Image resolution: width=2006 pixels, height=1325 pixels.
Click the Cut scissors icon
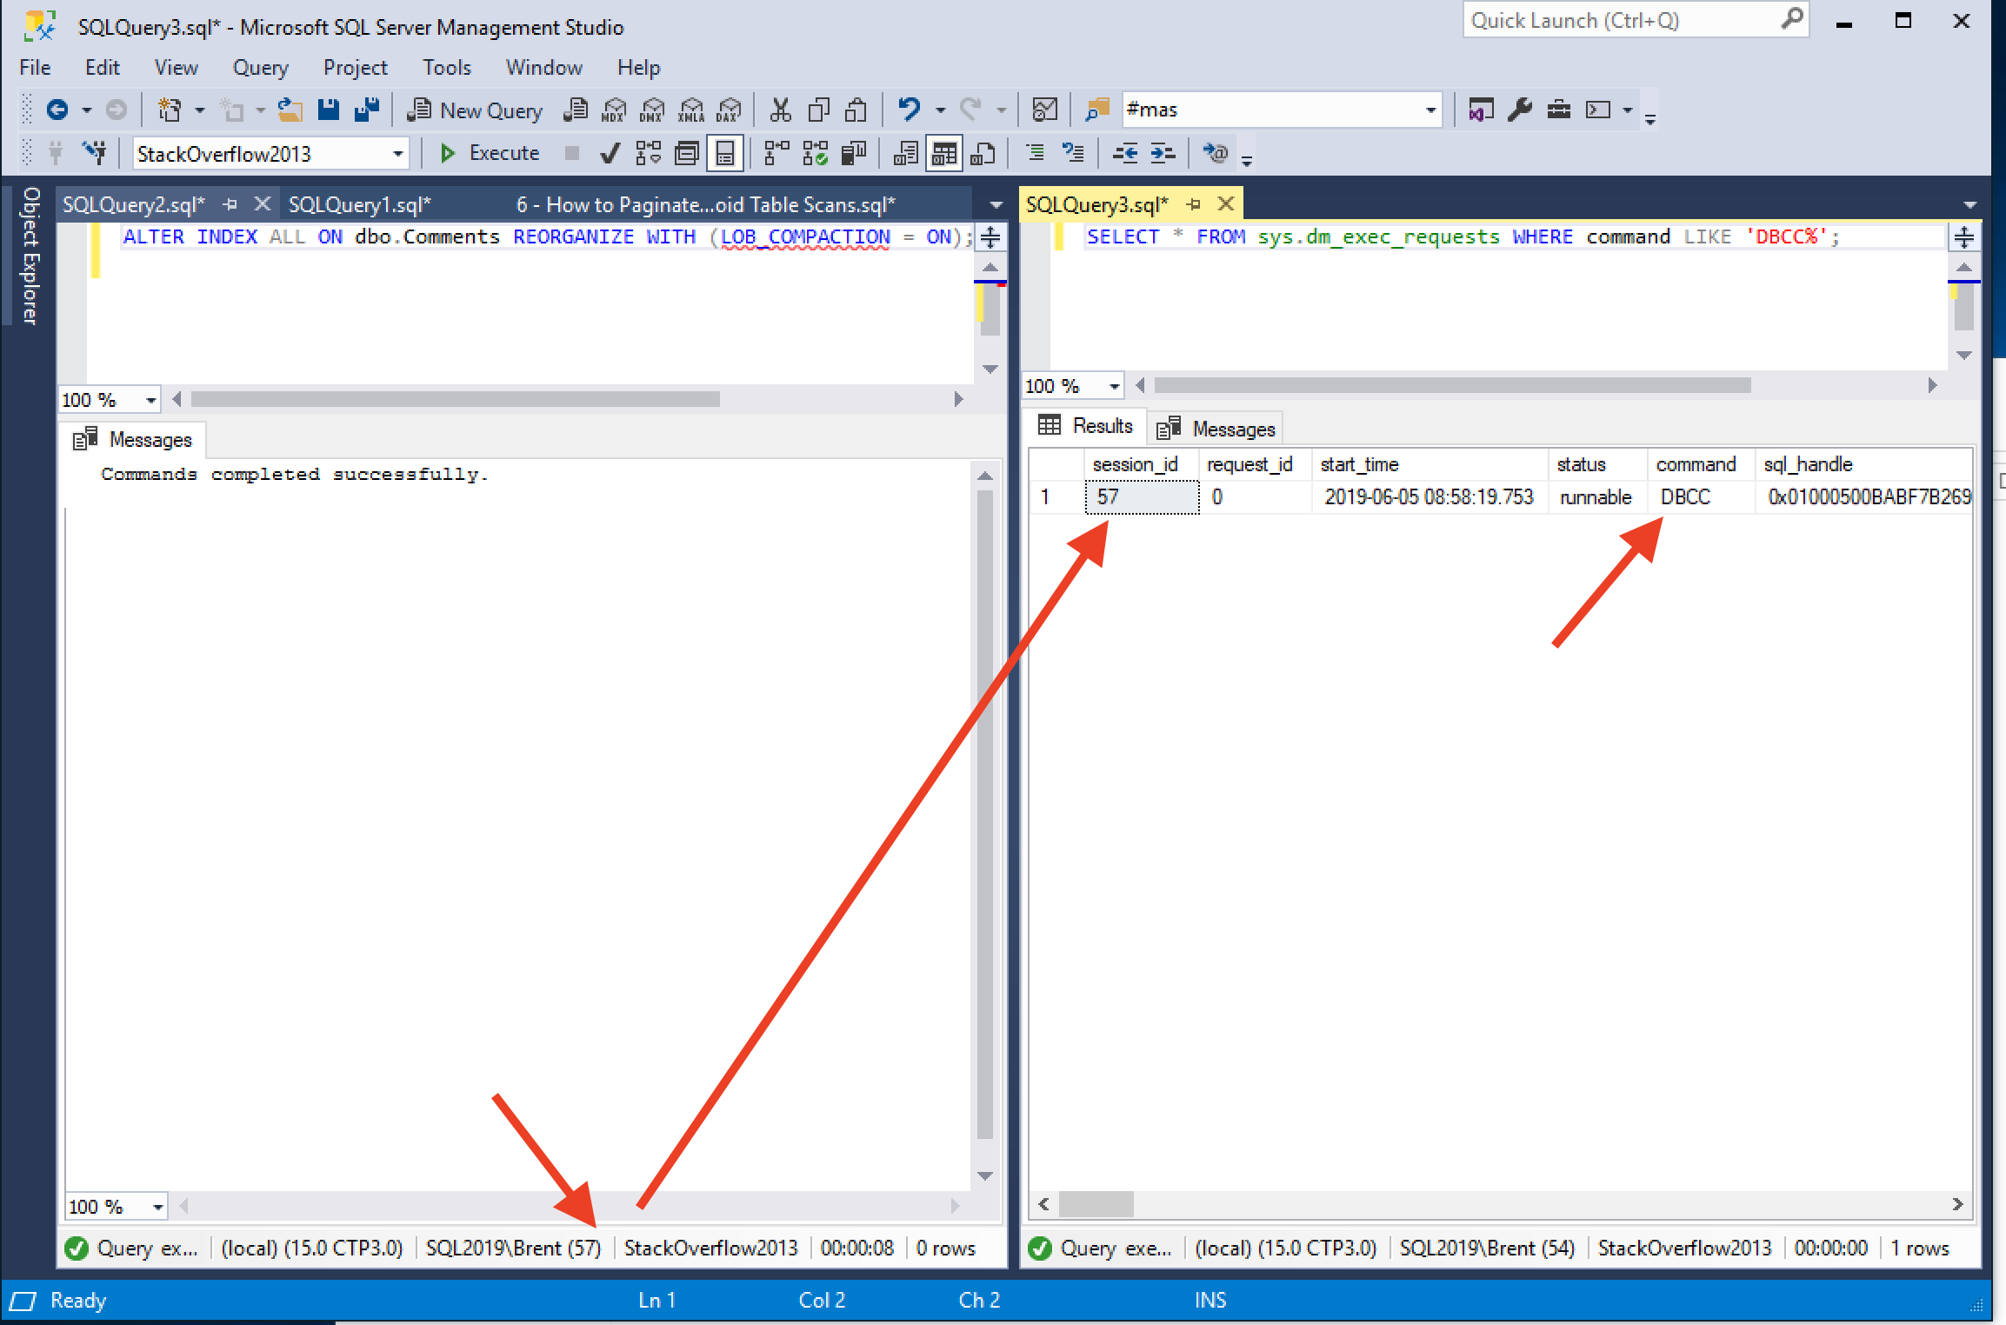coord(780,110)
